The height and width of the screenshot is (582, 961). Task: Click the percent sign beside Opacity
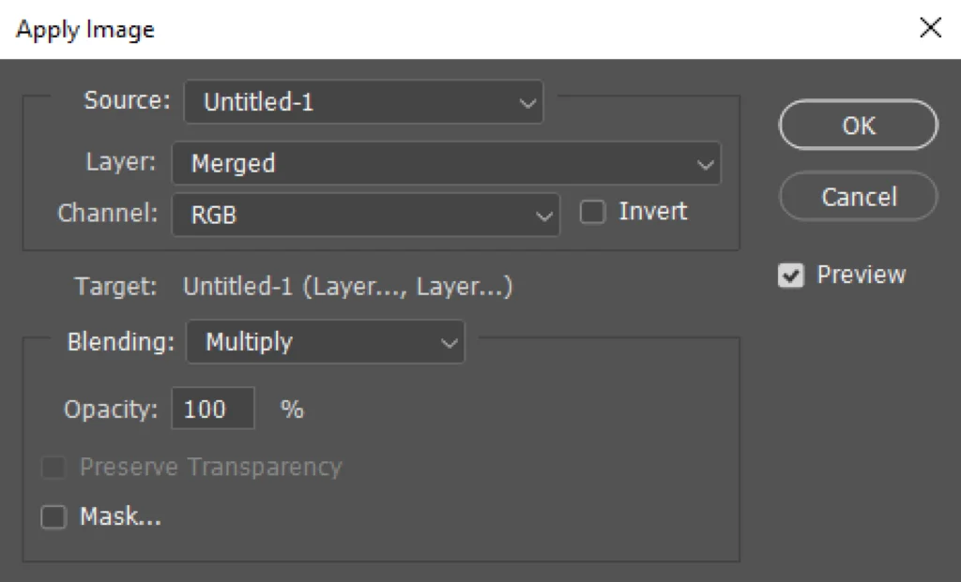tap(292, 410)
